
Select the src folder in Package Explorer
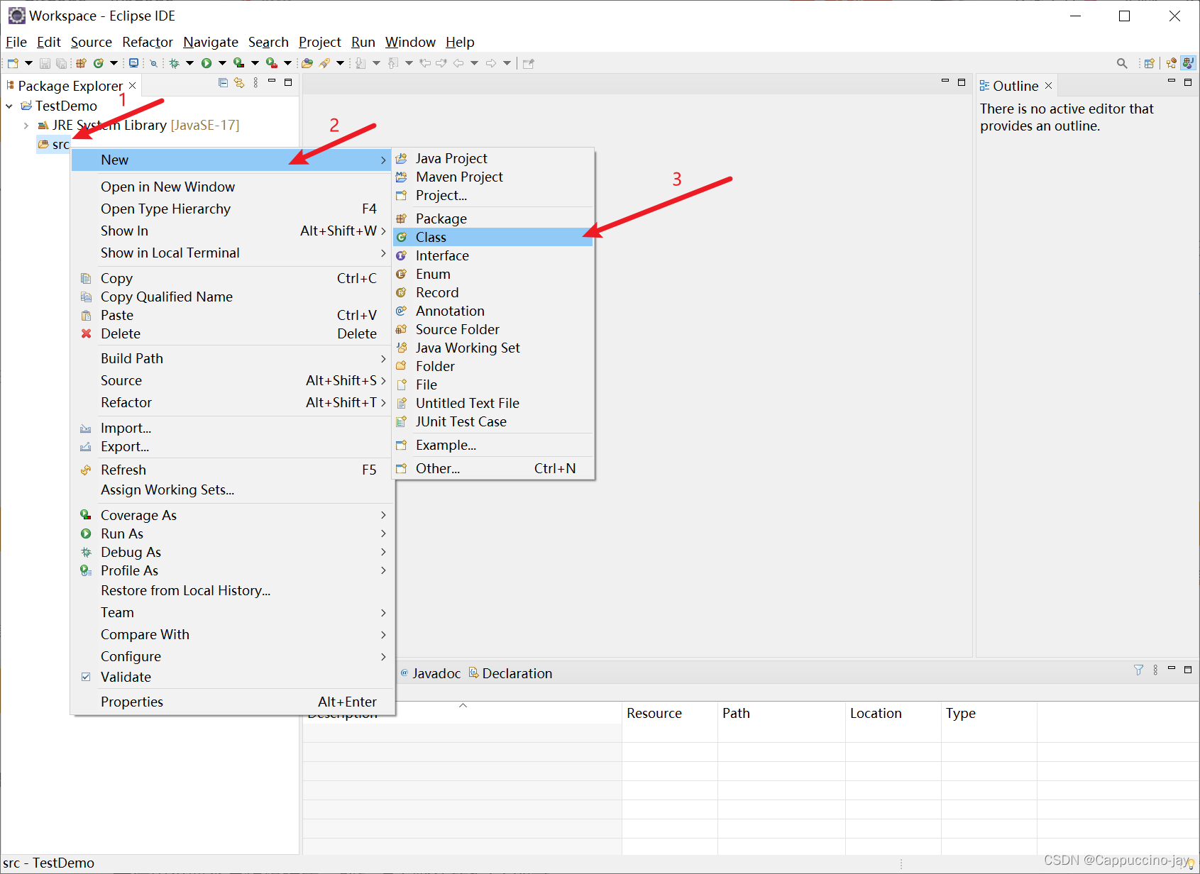coord(54,145)
